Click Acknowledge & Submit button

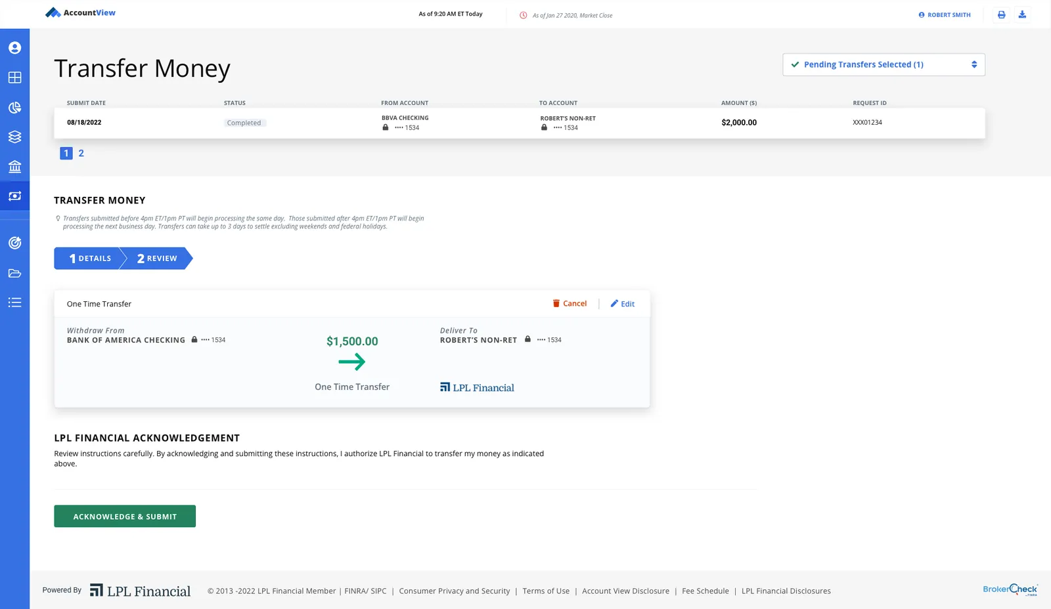[x=125, y=516]
